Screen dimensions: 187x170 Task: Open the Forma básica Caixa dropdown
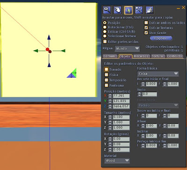[x=158, y=74]
